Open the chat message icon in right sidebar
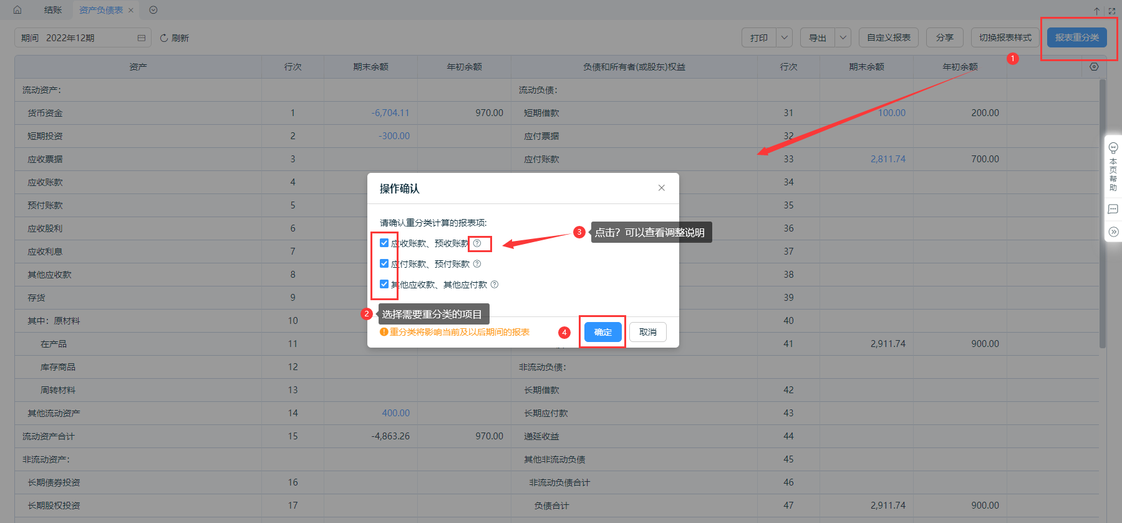Image resolution: width=1122 pixels, height=523 pixels. pyautogui.click(x=1113, y=209)
